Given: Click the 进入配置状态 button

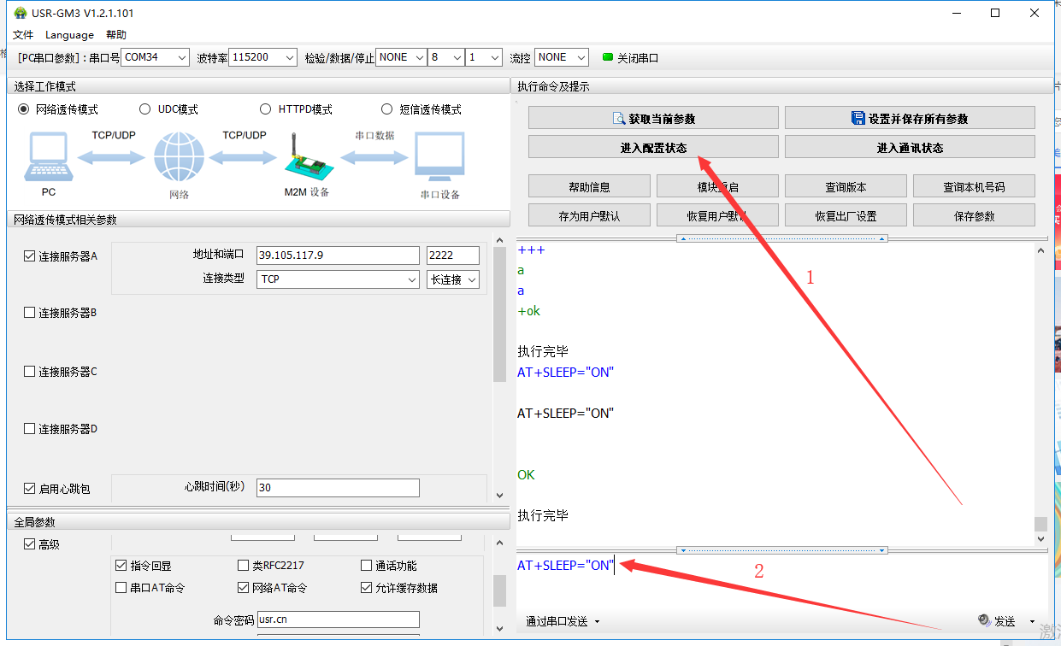Looking at the screenshot, I should 653,147.
